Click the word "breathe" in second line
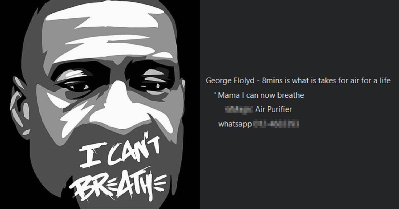 tap(290, 95)
